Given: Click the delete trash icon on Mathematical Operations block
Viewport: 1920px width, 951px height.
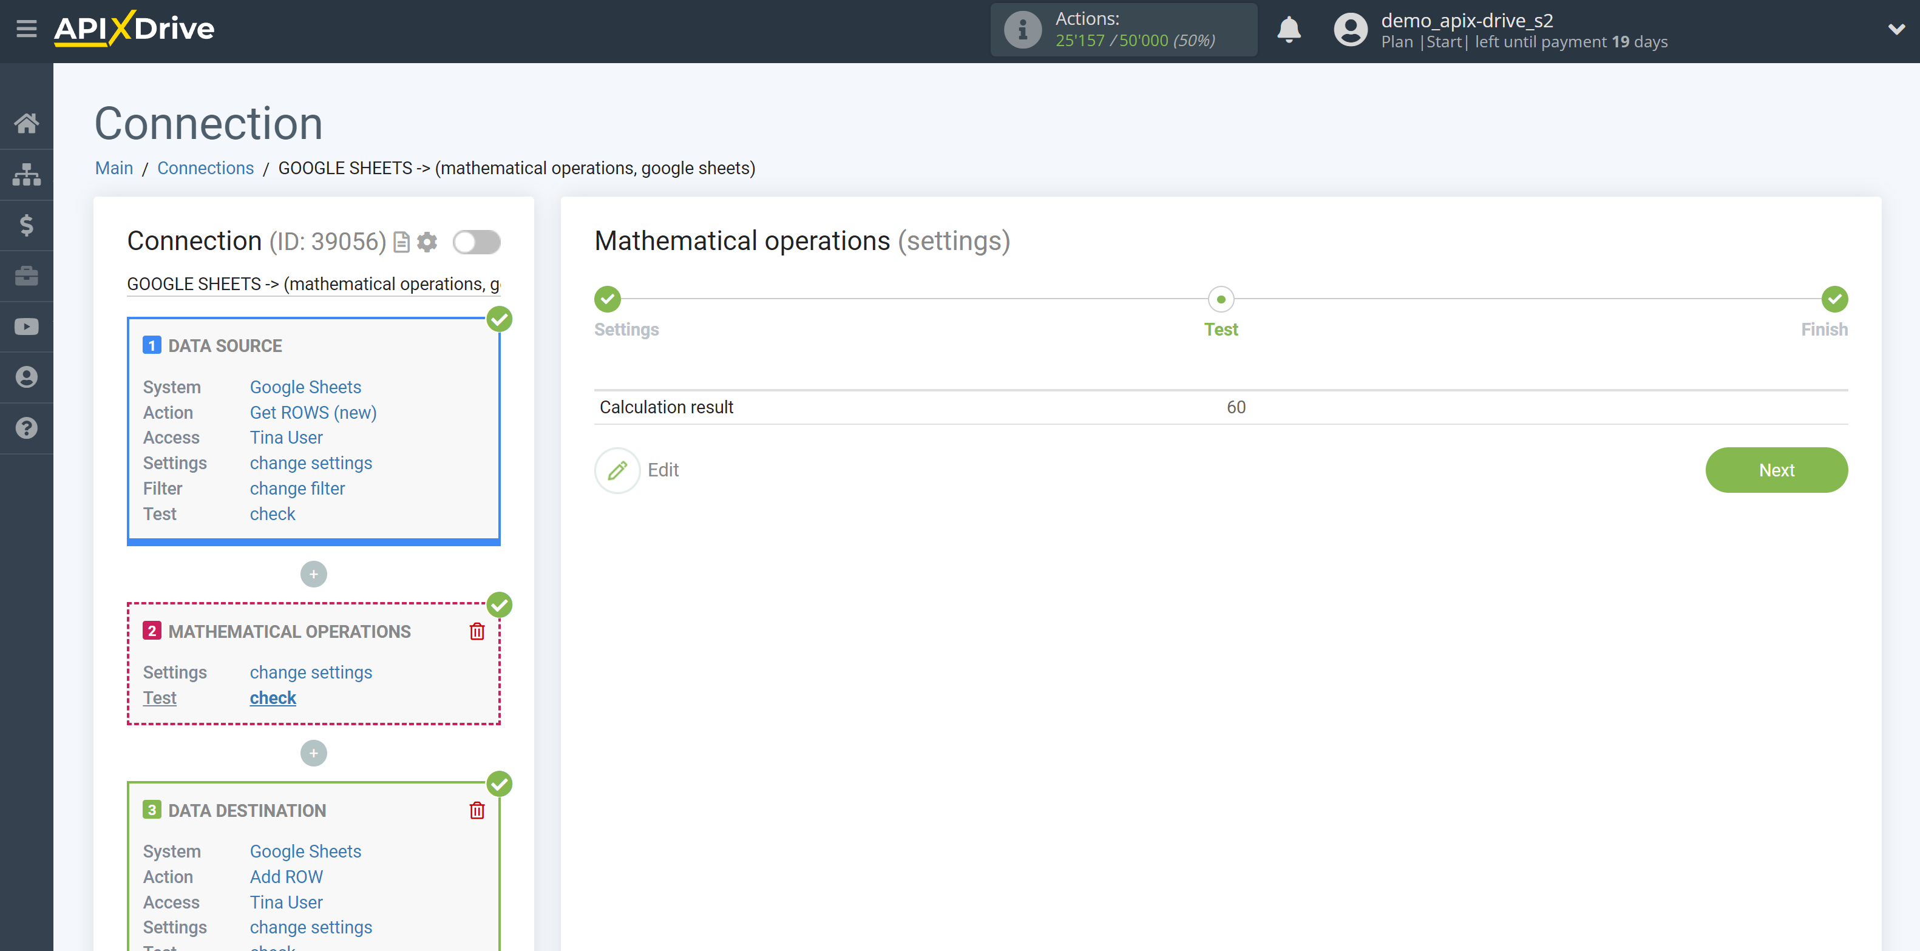Looking at the screenshot, I should (477, 632).
